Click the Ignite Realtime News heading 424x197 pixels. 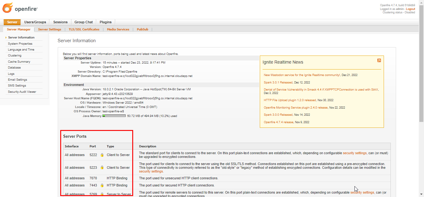coord(283,62)
